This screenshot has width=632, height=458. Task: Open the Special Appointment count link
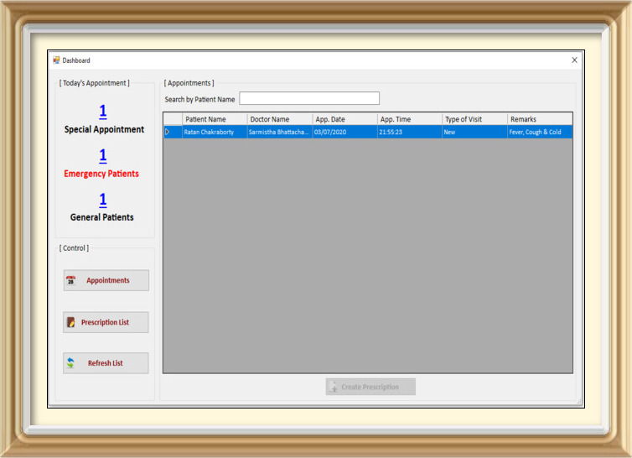coord(103,112)
